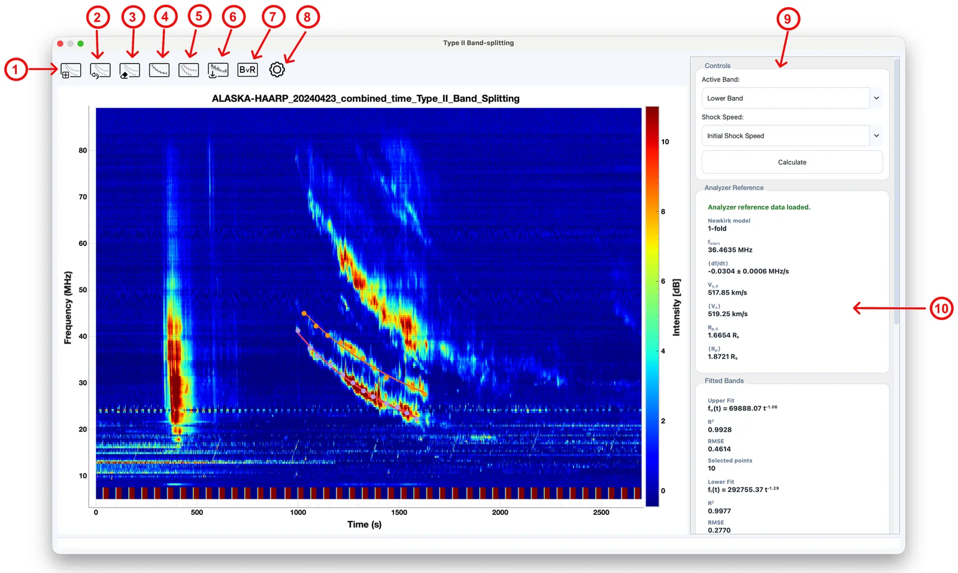The image size is (958, 573).
Task: Click the export spectrum download toolbar icon
Action: 218,70
